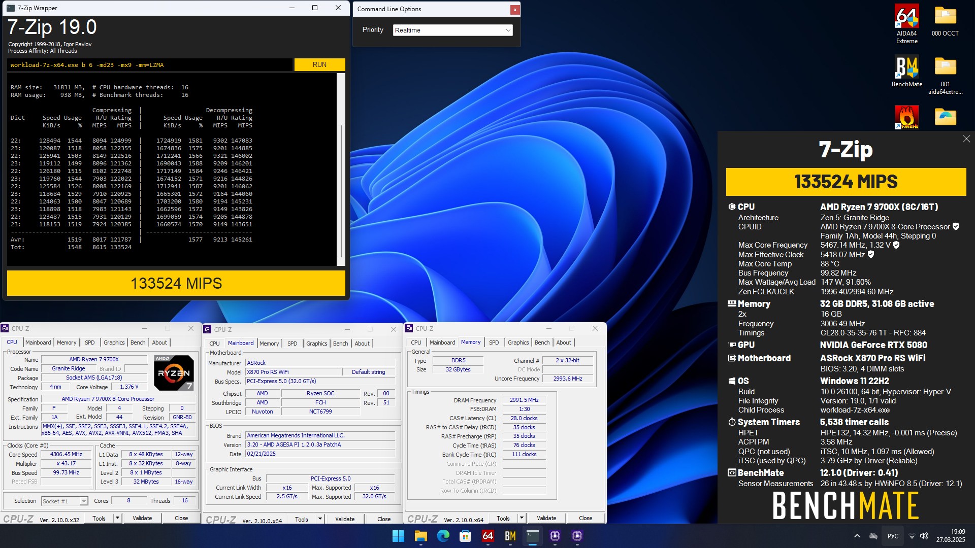This screenshot has width=975, height=548.
Task: Click Validate in the left CPU-Z window
Action: click(x=142, y=518)
